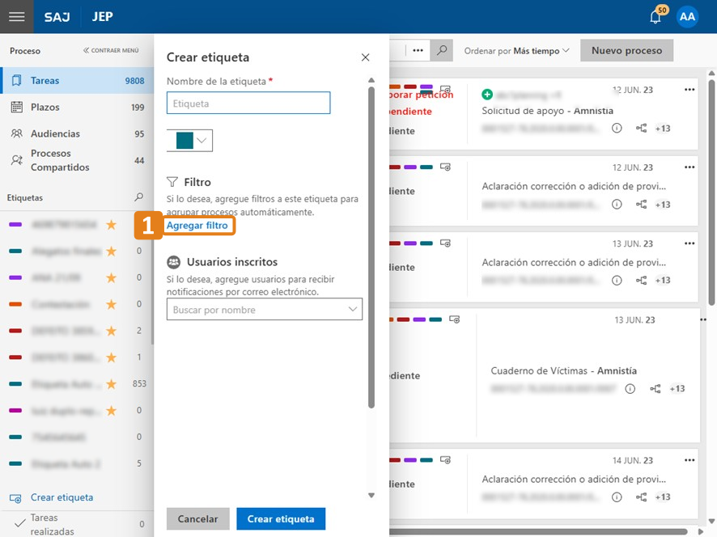The image size is (717, 537).
Task: Click the AA user avatar
Action: pos(687,17)
